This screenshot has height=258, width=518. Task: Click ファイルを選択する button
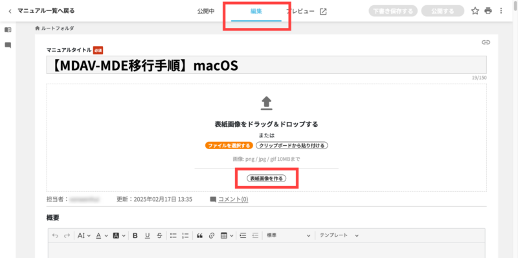(x=229, y=146)
